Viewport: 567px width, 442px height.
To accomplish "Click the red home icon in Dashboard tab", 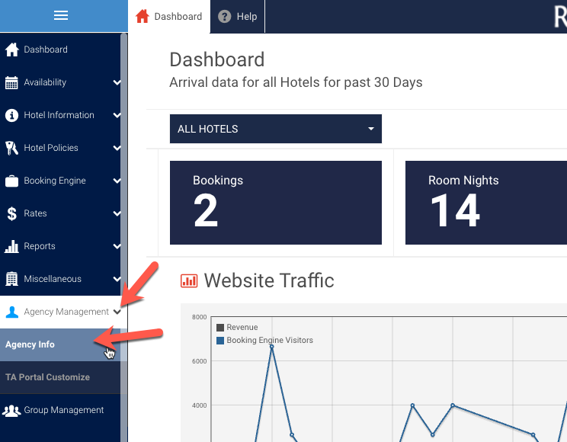I will pyautogui.click(x=142, y=16).
